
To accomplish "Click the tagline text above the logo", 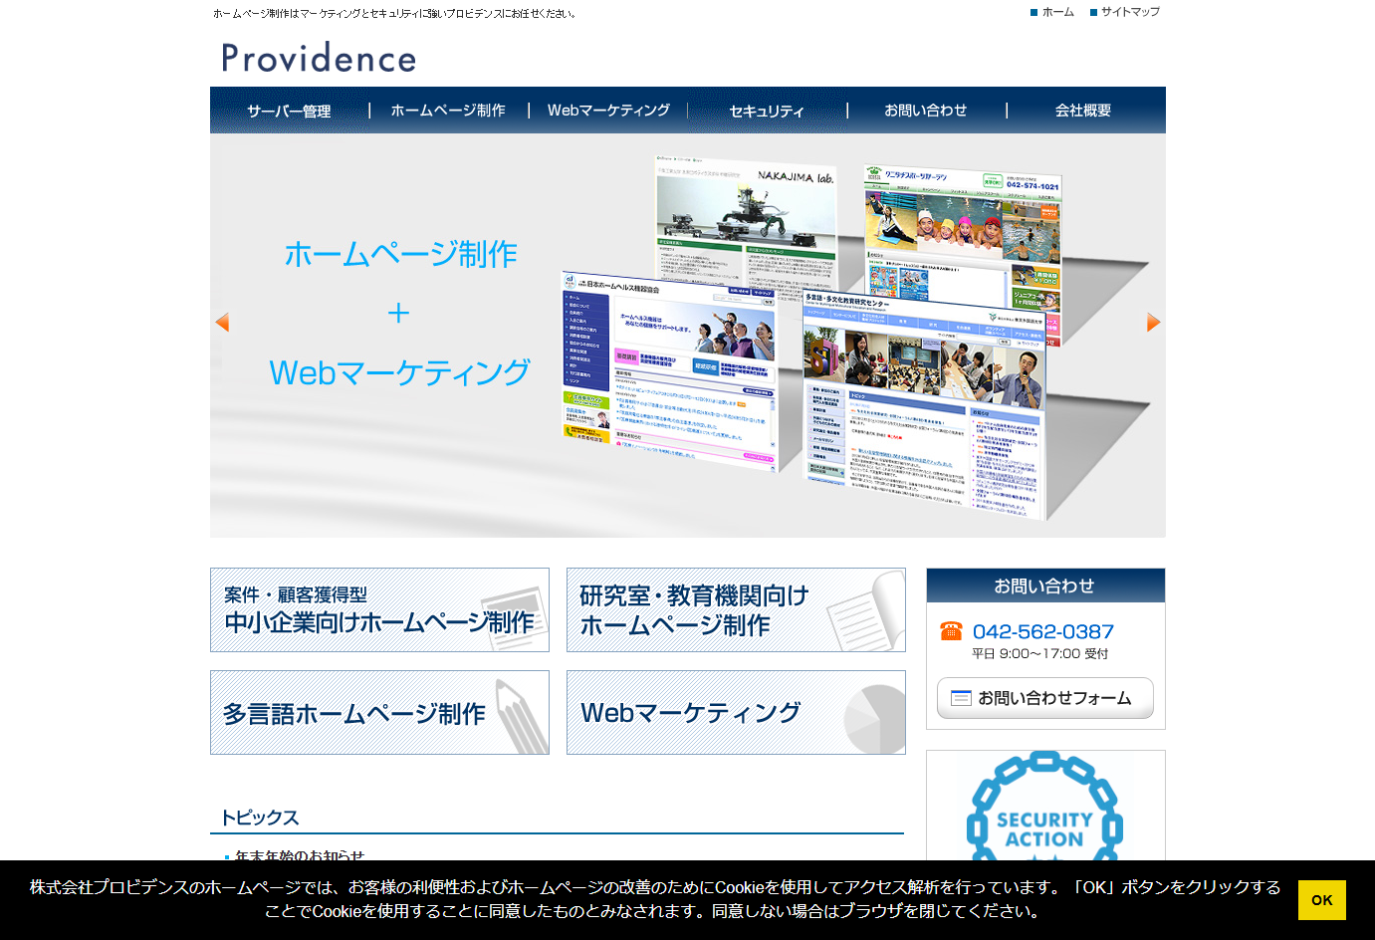I will pyautogui.click(x=394, y=14).
